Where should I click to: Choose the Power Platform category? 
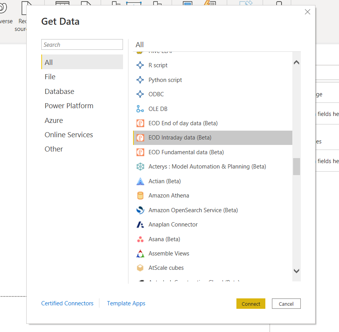[x=82, y=106]
